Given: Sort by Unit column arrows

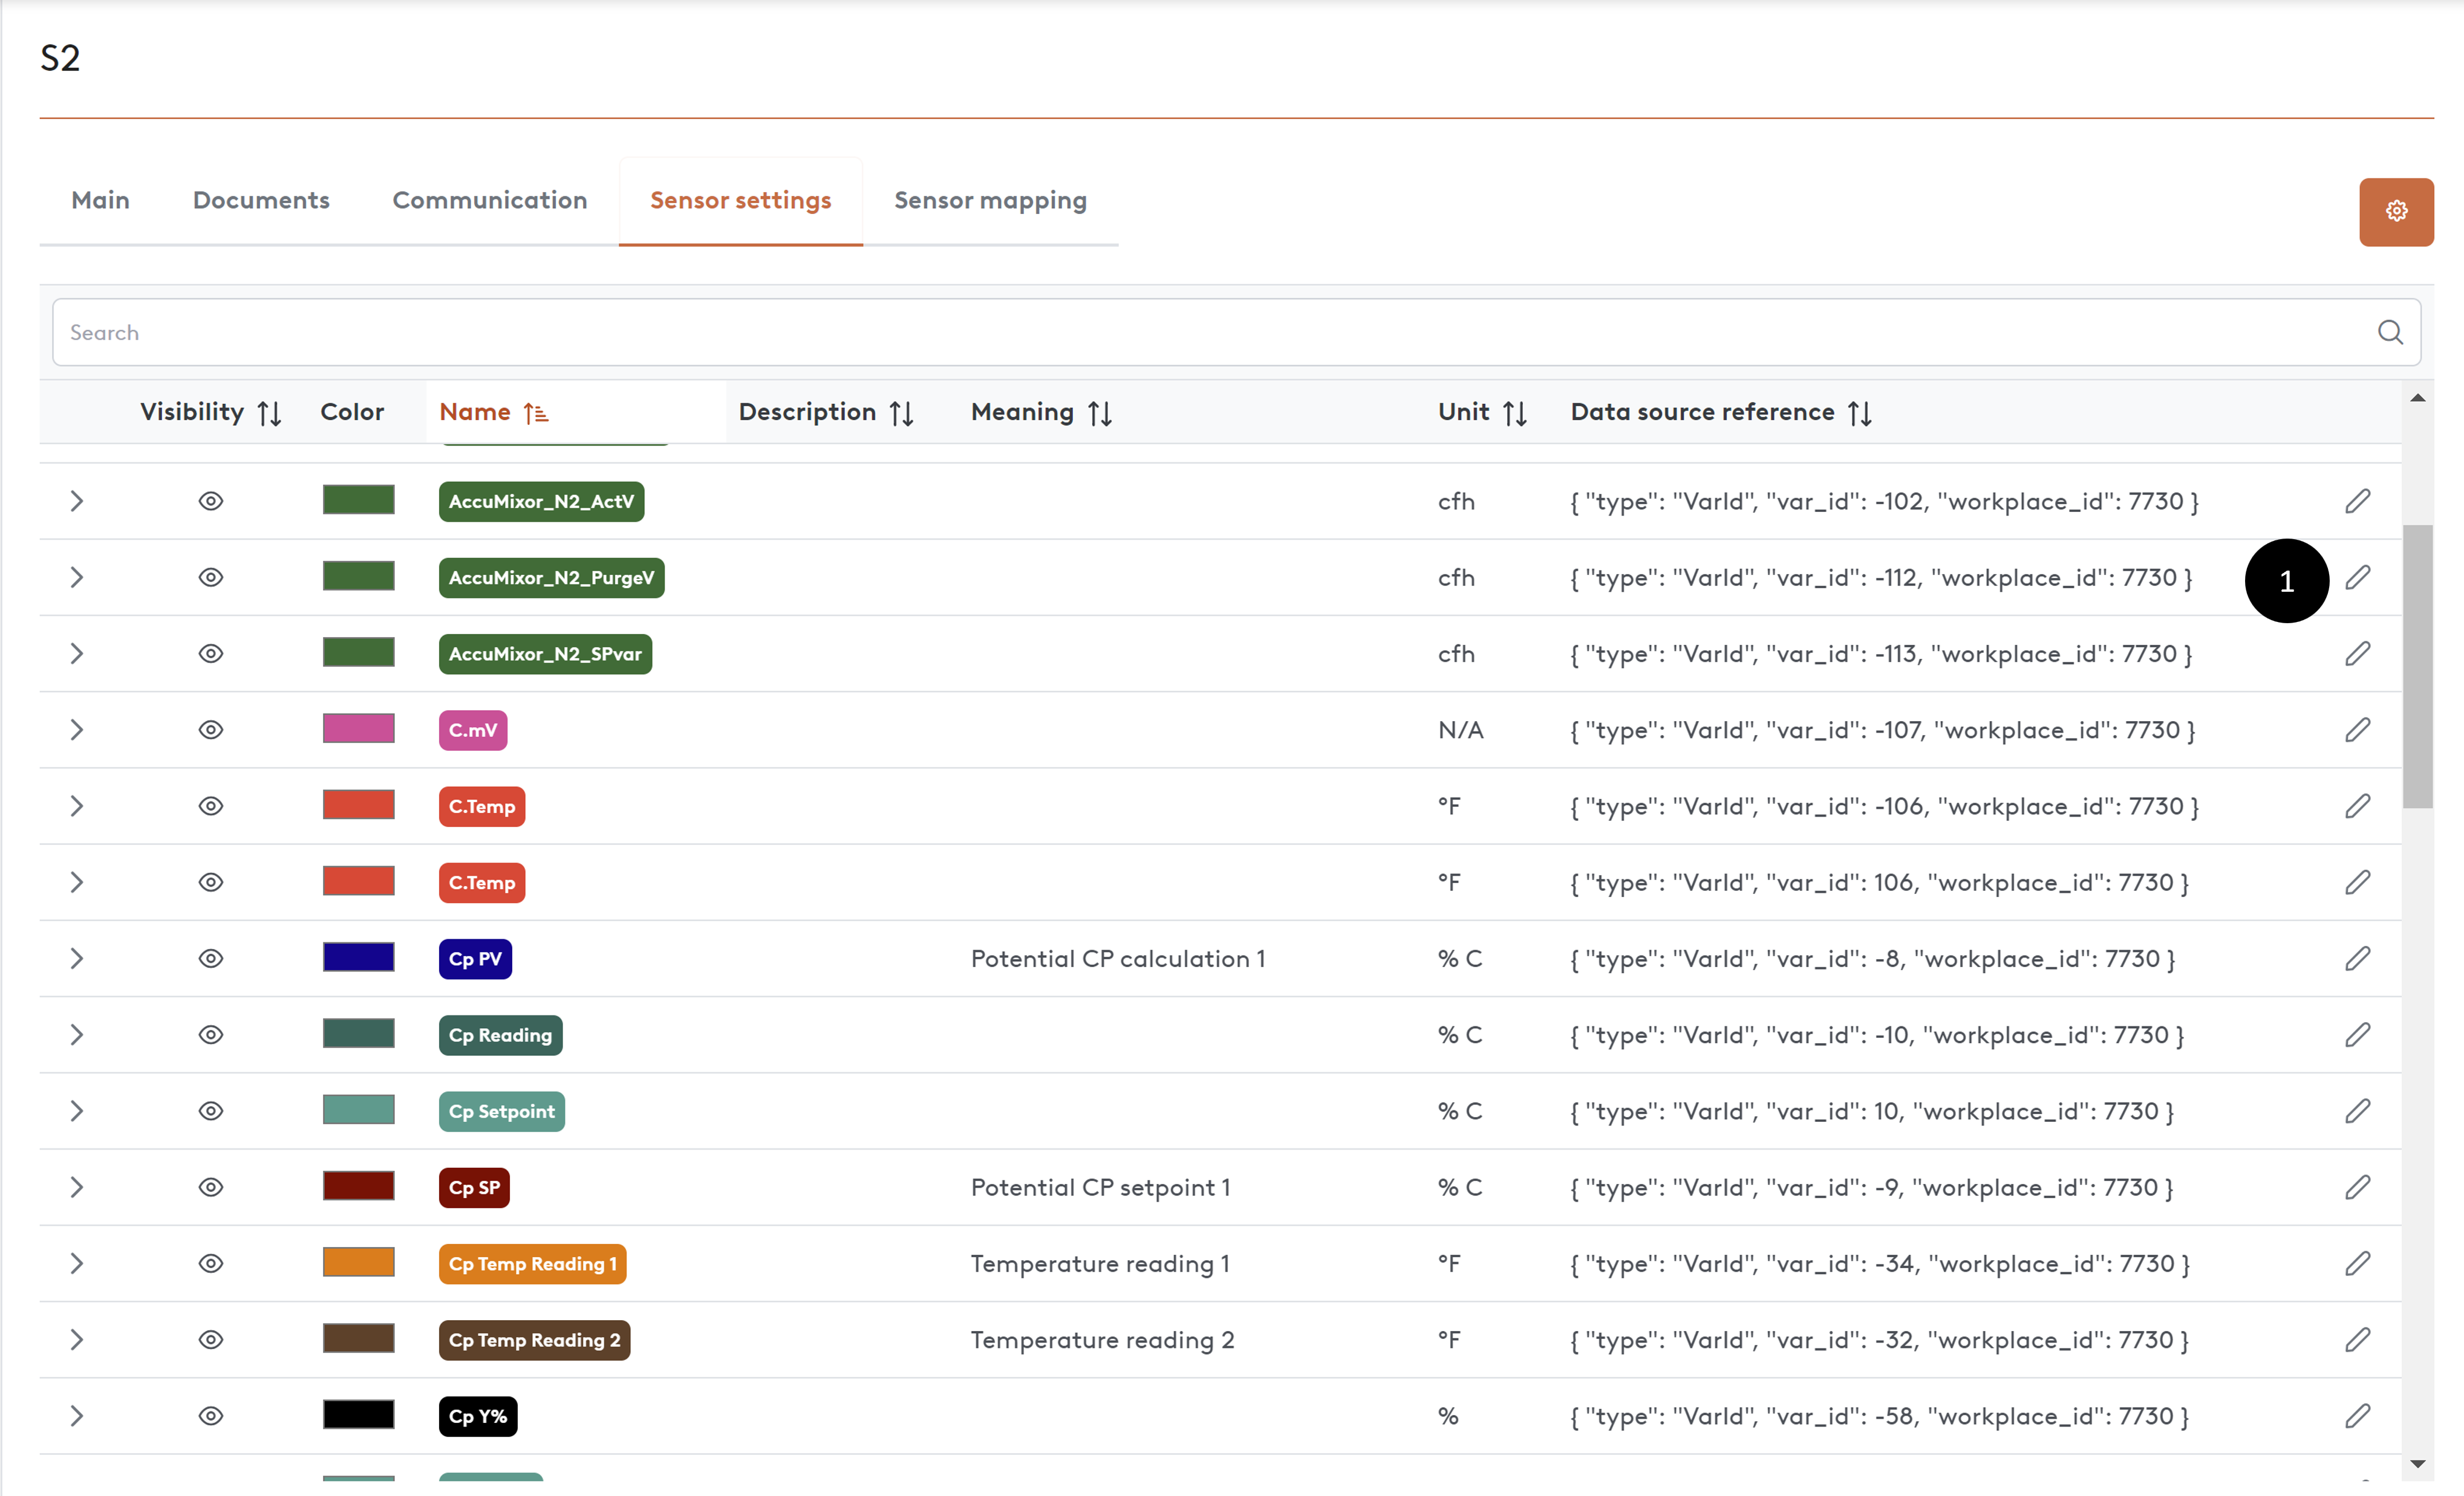Looking at the screenshot, I should coord(1514,413).
